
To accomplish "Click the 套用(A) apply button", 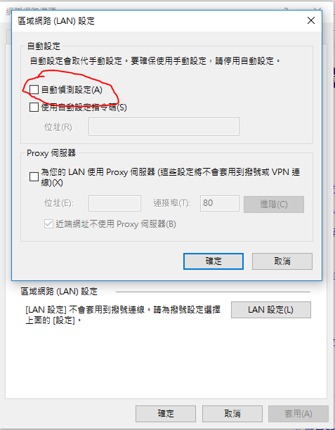I will (x=298, y=414).
